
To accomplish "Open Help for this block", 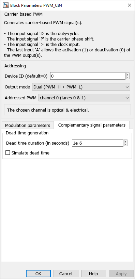I will (x=93, y=274).
